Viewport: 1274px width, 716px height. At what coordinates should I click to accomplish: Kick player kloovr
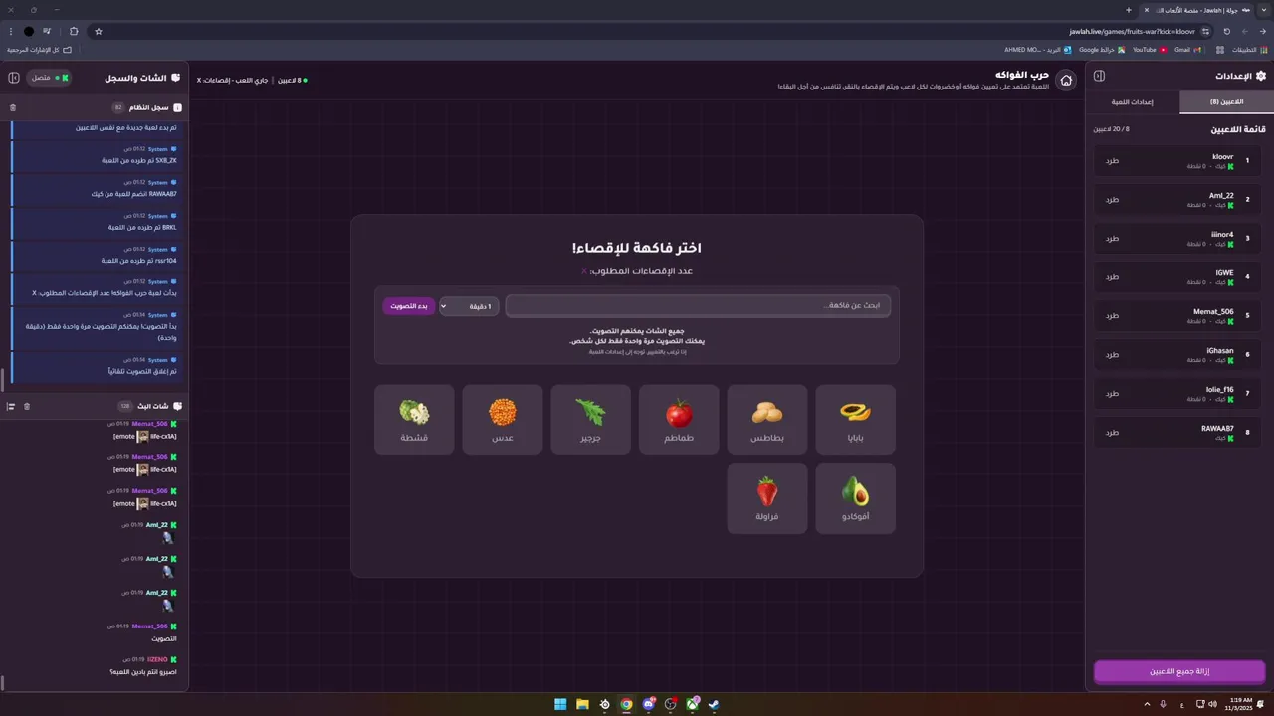[1112, 160]
